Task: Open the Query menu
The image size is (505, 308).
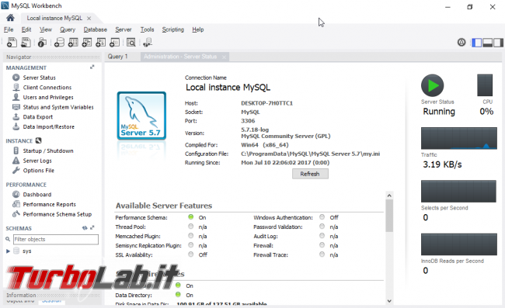Action: (x=68, y=29)
